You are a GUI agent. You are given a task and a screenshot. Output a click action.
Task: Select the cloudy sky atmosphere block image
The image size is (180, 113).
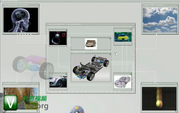(160, 20)
